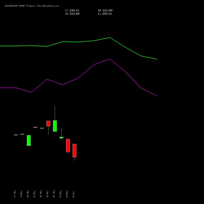Image resolution: width=204 pixels, height=204 pixels.
Task: Click the high value H: 325.00
Action: coord(105,11)
